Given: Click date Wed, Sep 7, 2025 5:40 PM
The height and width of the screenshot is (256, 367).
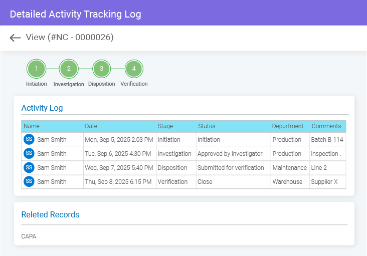Looking at the screenshot, I should point(119,168).
